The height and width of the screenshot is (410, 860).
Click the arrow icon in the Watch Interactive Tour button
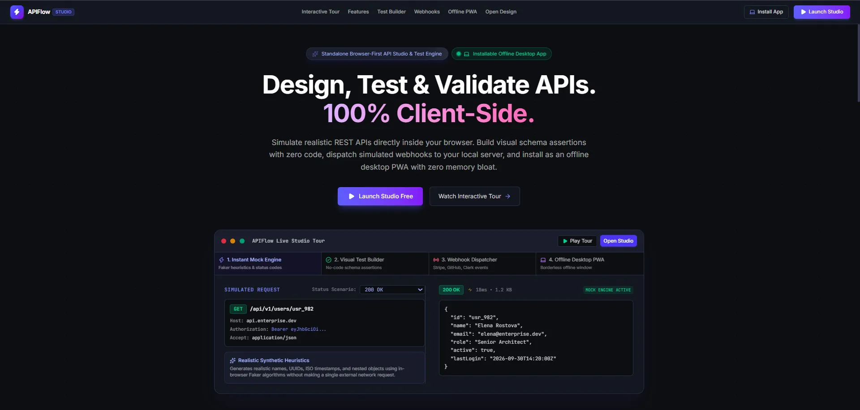tap(507, 196)
